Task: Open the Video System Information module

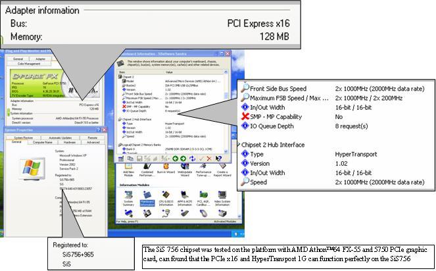Action: (x=222, y=199)
